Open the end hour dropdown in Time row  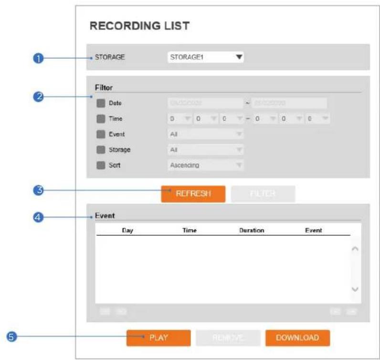[x=265, y=118]
